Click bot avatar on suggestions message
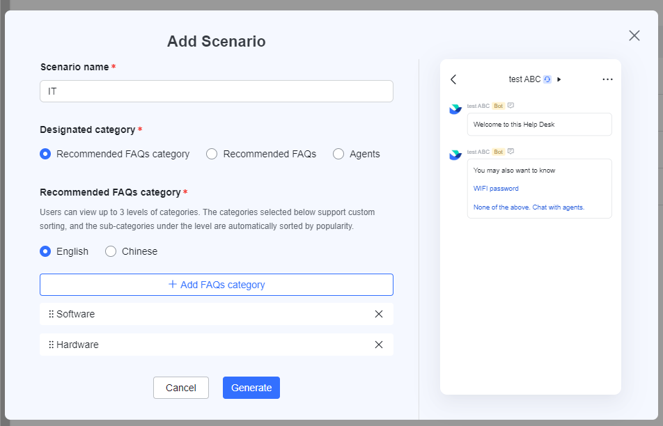663x426 pixels. [455, 155]
